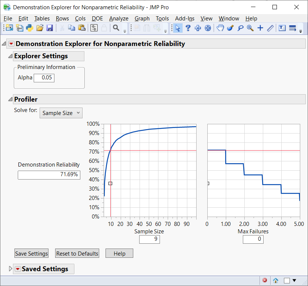This screenshot has width=308, height=286.
Task: Click the Reset to Defaults button
Action: pyautogui.click(x=77, y=253)
